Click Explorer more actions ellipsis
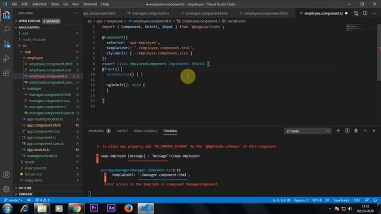This screenshot has width=381, height=214. coord(76,13)
